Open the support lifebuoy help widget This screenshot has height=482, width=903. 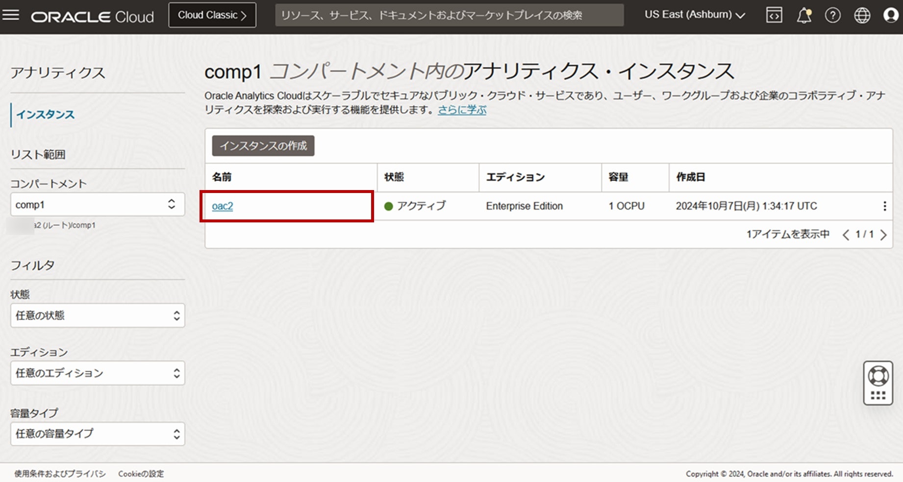(878, 383)
